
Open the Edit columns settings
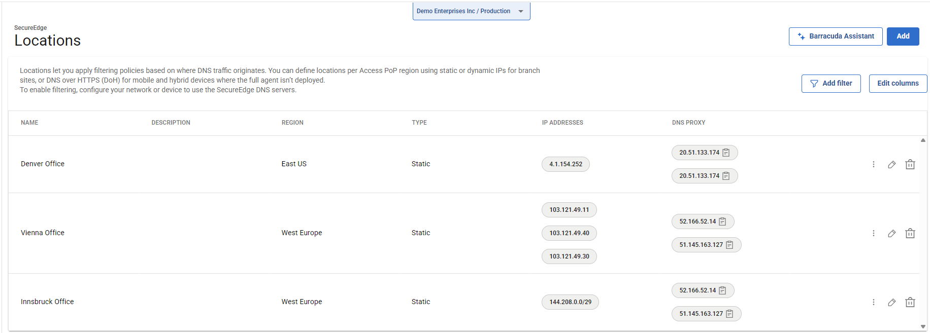click(898, 84)
